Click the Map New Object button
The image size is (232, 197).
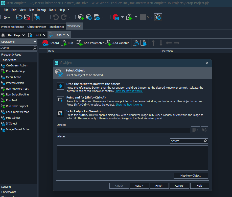pyautogui.click(x=191, y=176)
